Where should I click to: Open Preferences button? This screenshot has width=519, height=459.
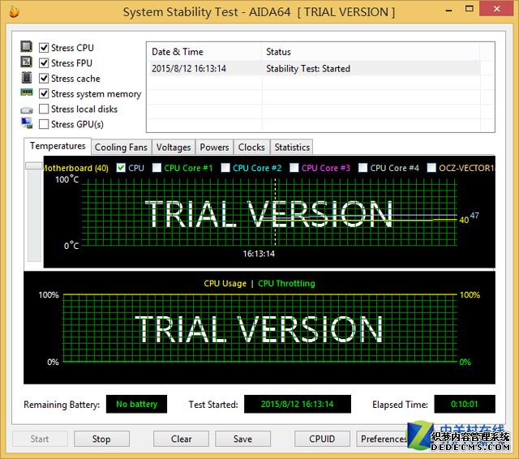coord(384,439)
